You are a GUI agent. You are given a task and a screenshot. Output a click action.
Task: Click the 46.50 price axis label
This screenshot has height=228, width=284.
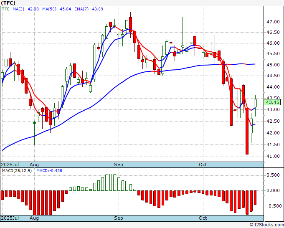(273, 33)
